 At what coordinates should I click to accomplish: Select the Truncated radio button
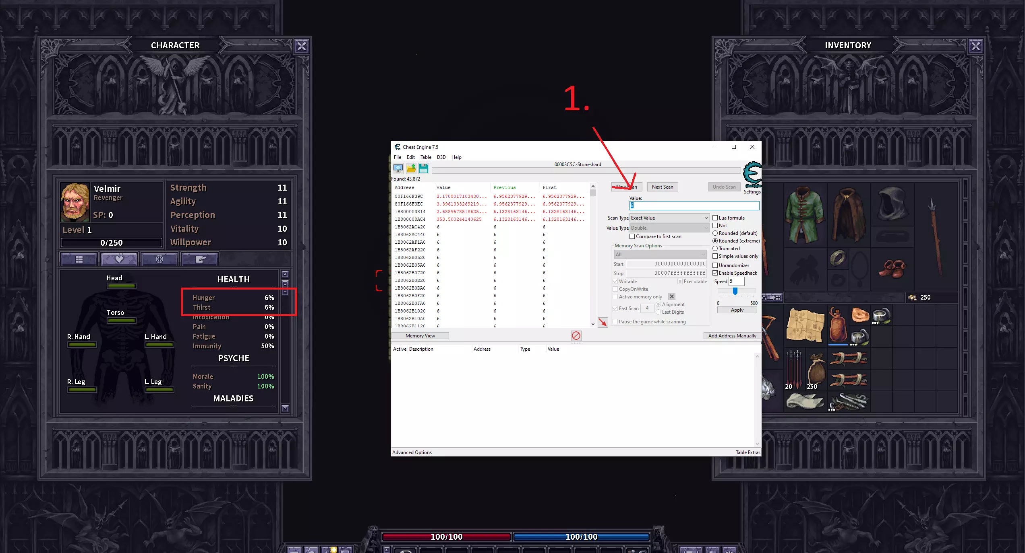tap(715, 249)
